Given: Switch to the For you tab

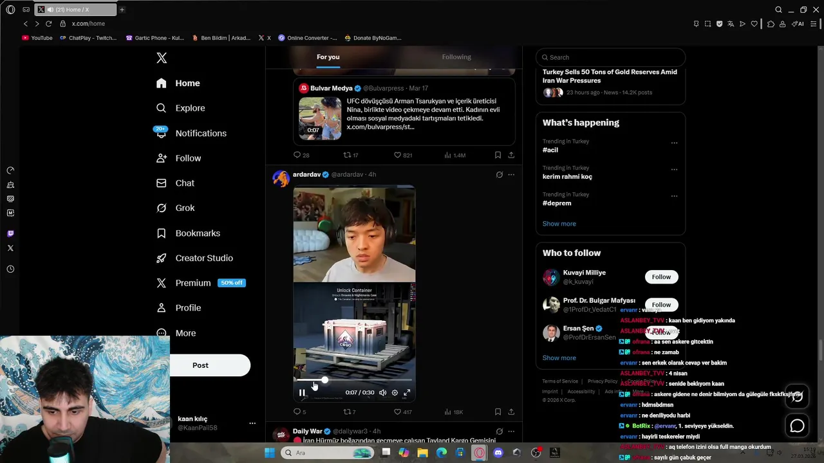Looking at the screenshot, I should pos(328,57).
